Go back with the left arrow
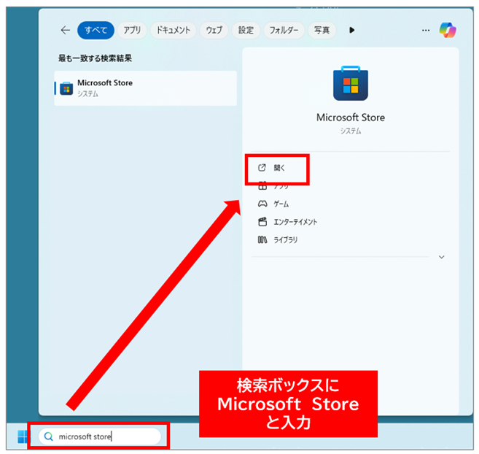Image resolution: width=479 pixels, height=454 pixels. tap(66, 30)
